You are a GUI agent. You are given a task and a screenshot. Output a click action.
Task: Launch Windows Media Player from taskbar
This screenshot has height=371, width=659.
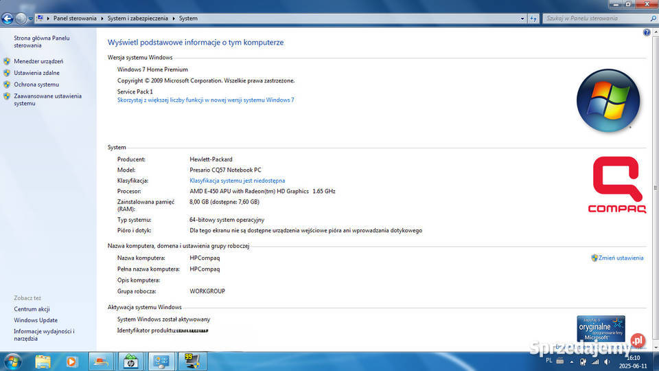coord(71,362)
